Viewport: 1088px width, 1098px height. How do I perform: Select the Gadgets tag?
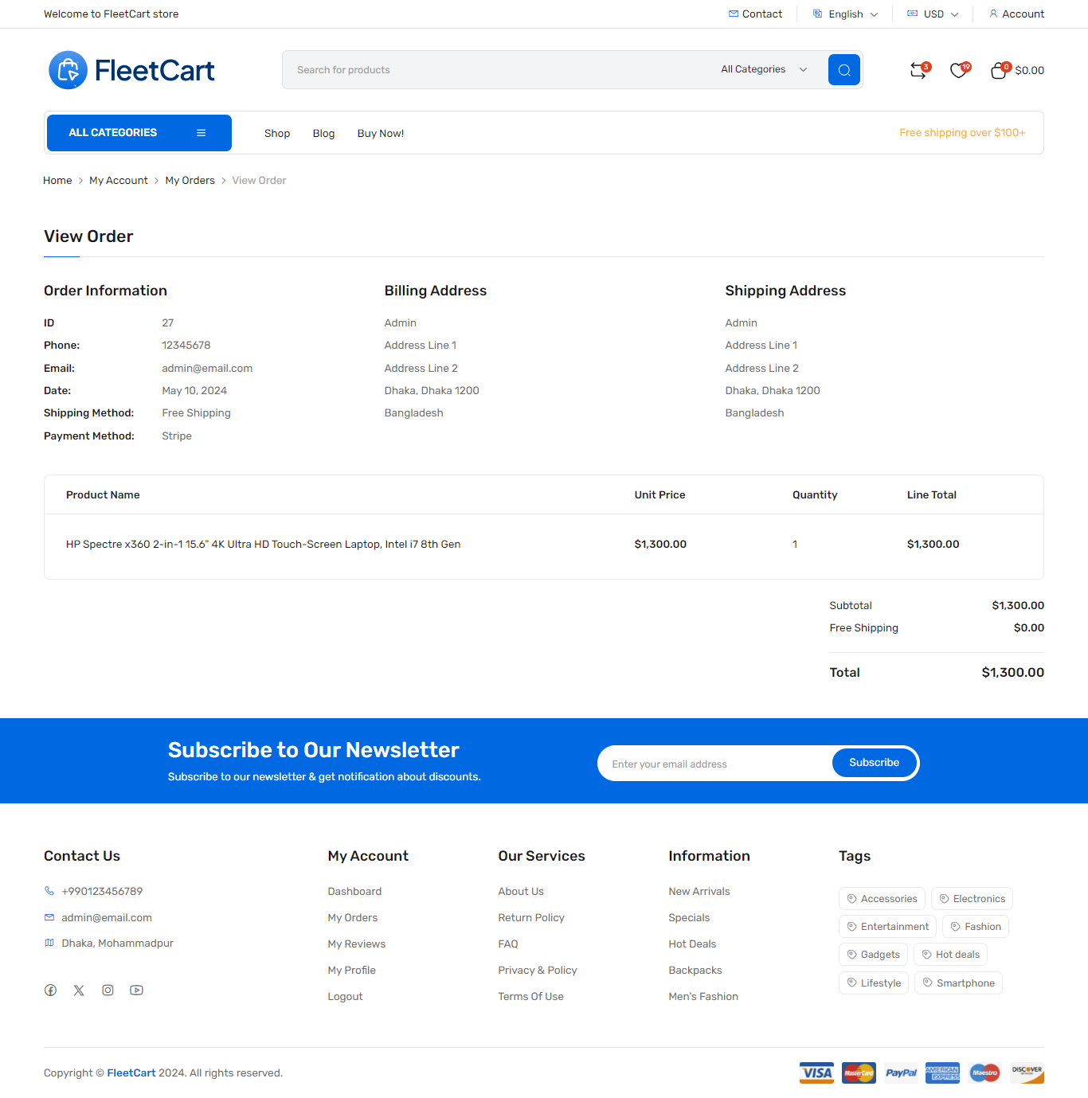tap(873, 955)
